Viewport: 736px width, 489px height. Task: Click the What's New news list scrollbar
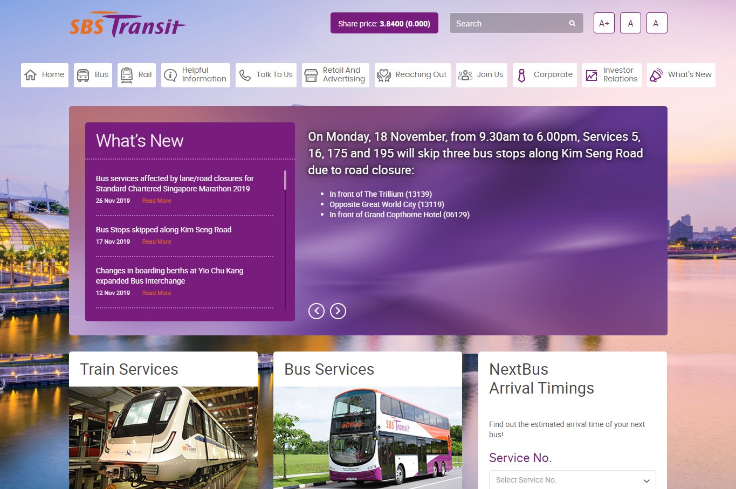pos(285,180)
